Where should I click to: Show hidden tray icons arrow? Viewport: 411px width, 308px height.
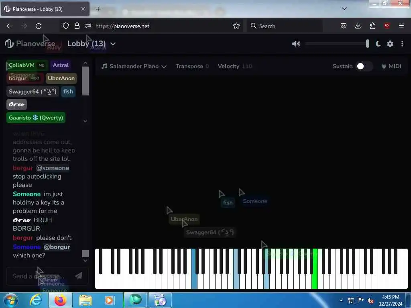click(341, 300)
